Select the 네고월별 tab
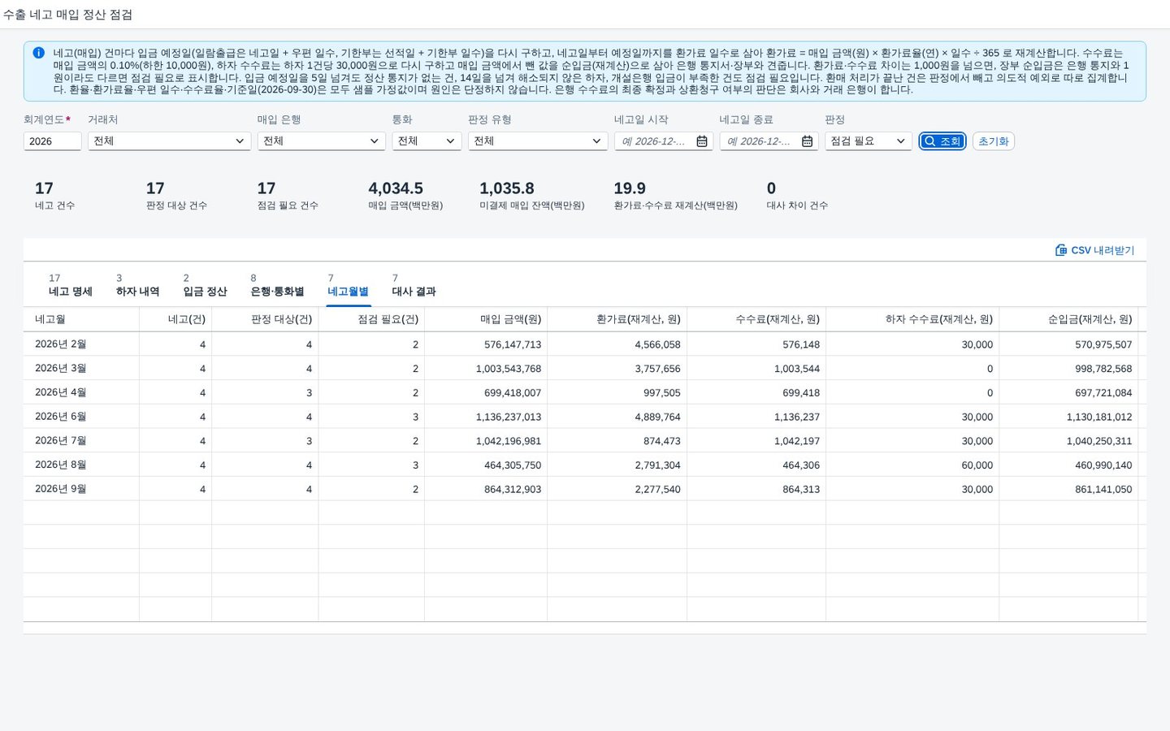This screenshot has width=1170, height=731. point(348,285)
